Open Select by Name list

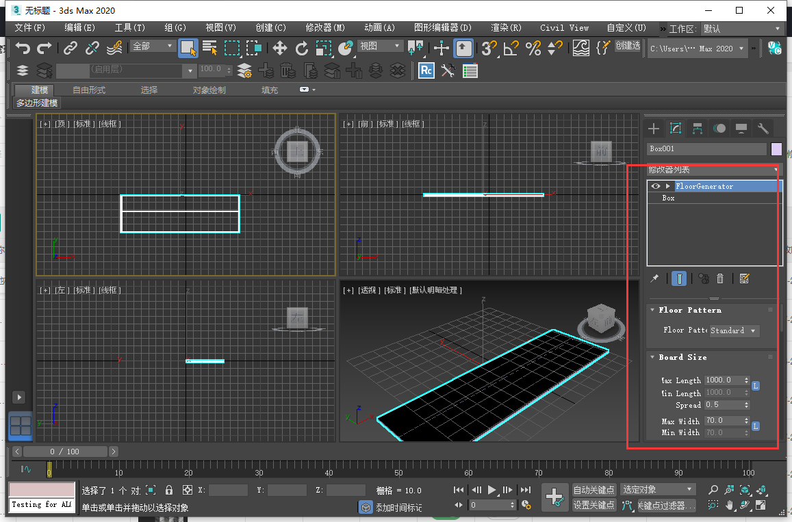209,48
